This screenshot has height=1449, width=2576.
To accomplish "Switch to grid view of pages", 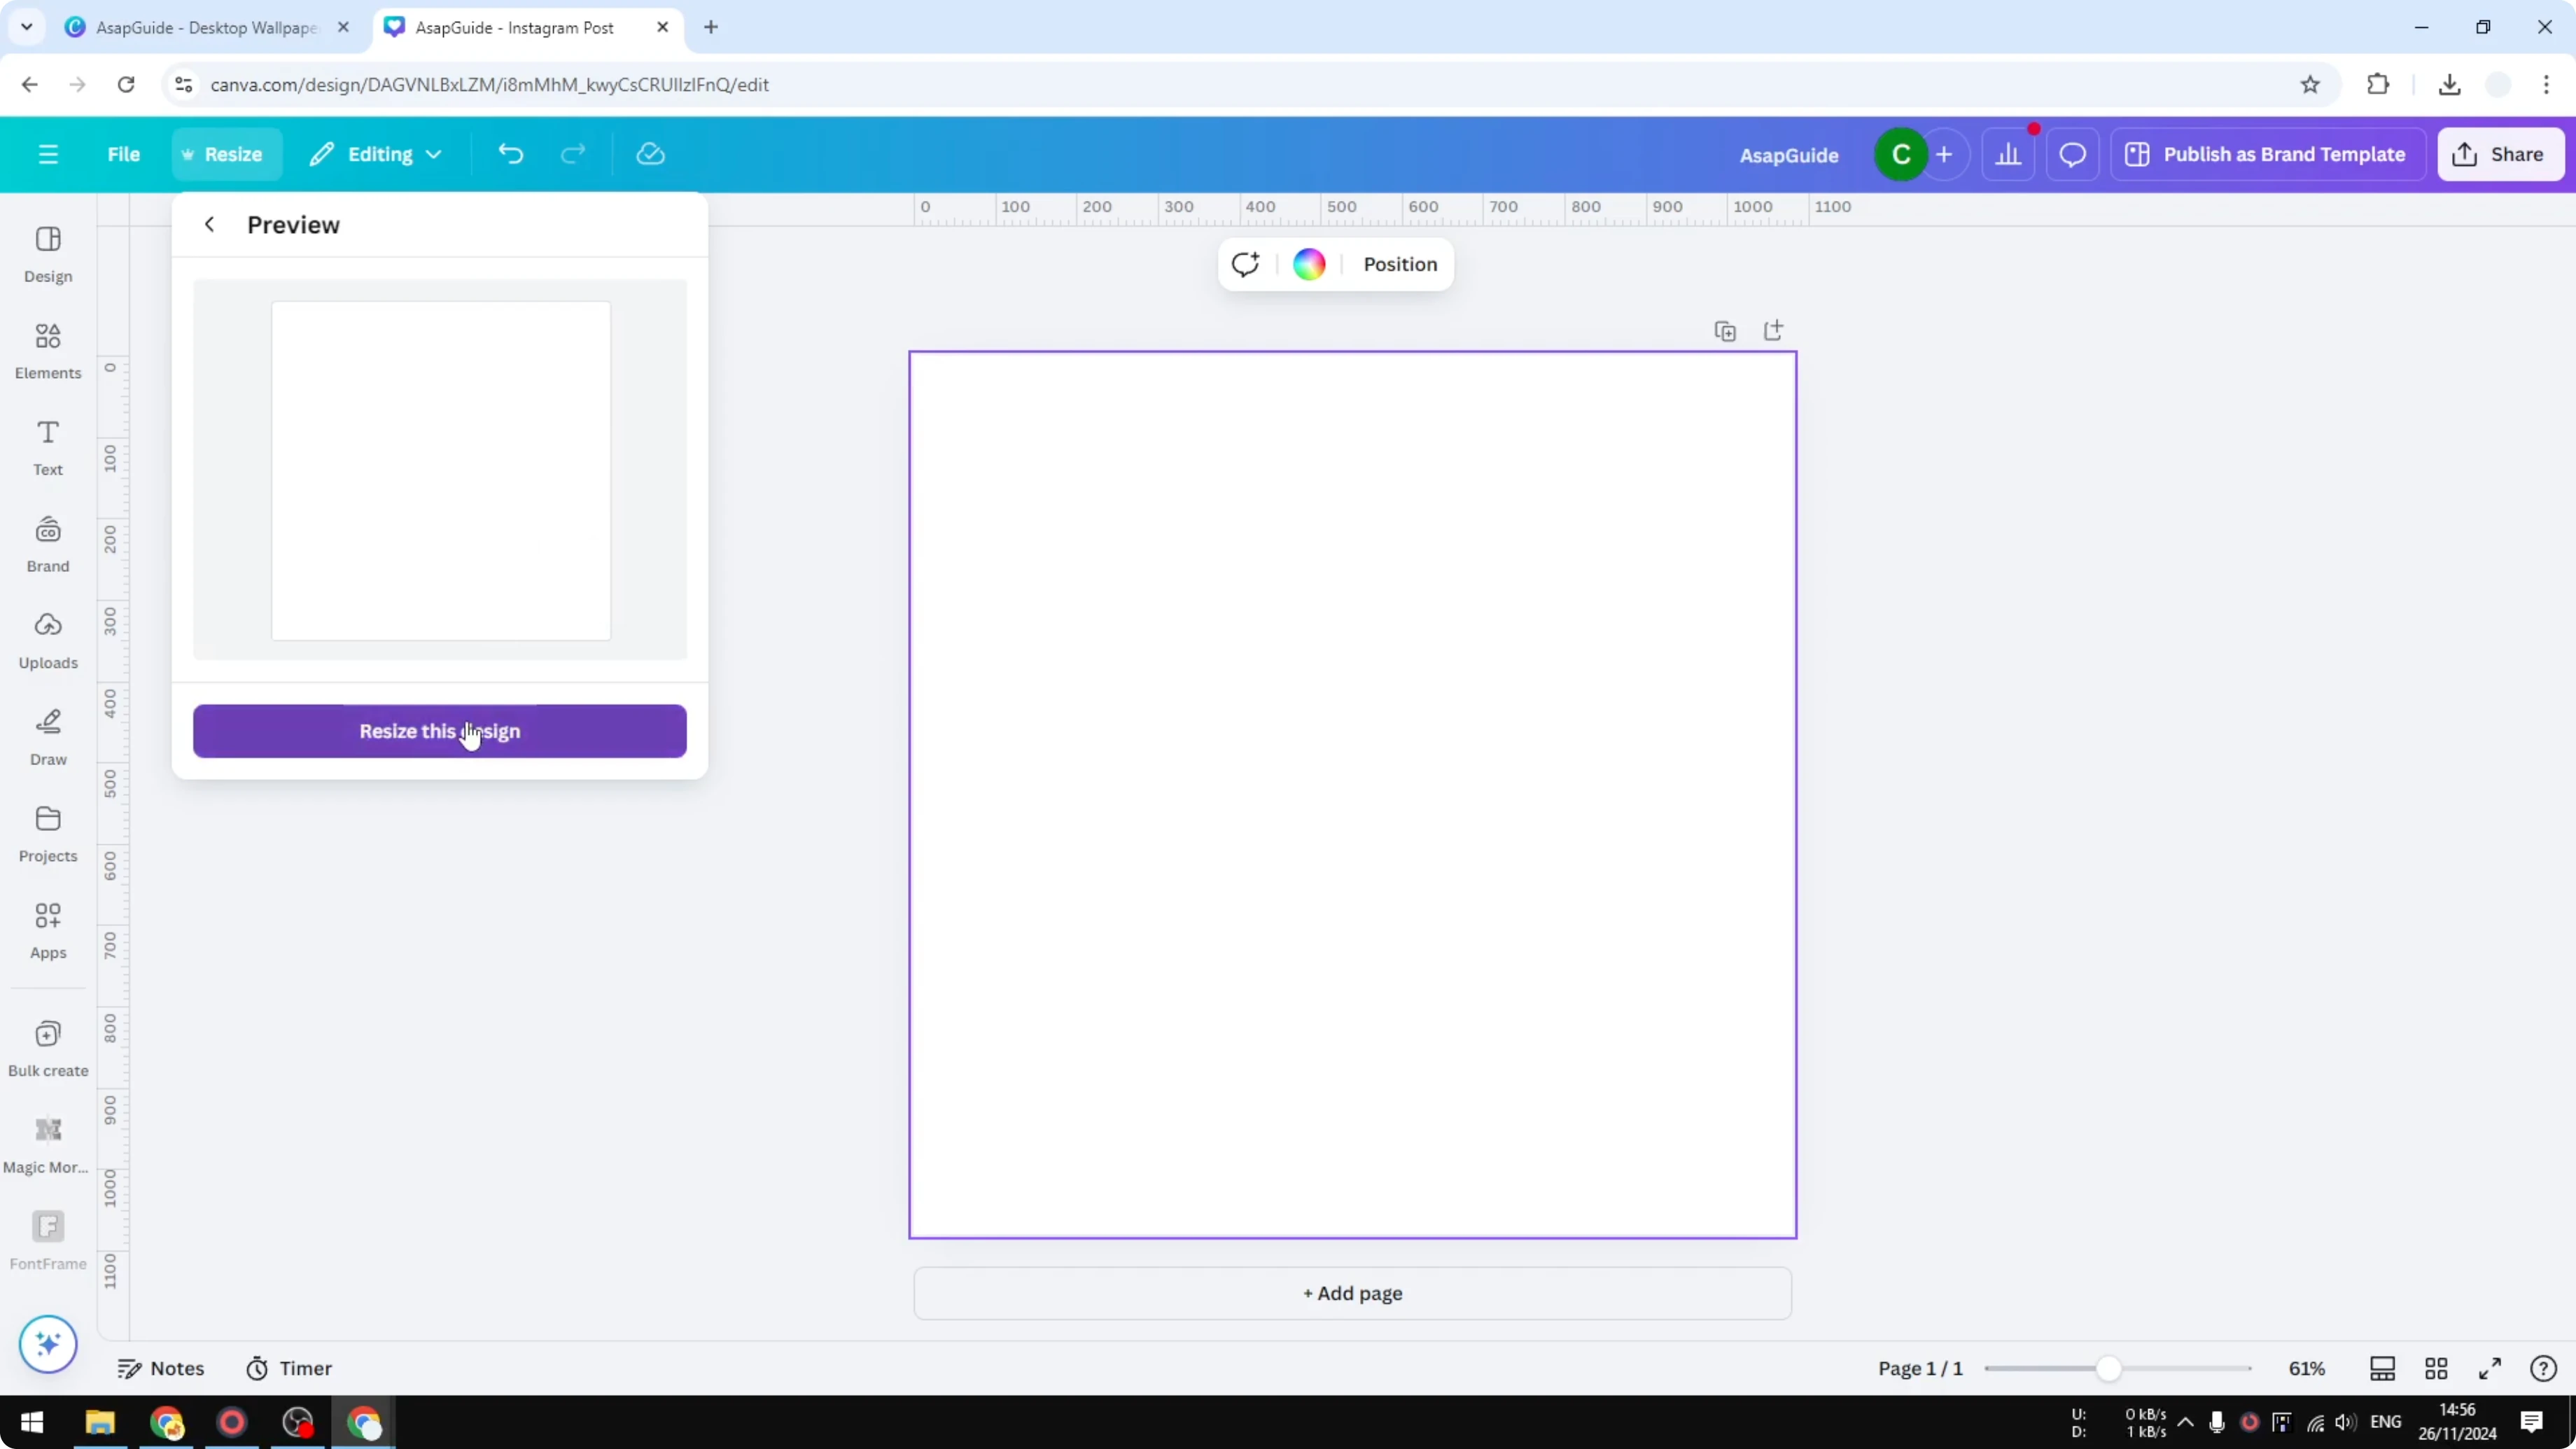I will 2436,1368.
